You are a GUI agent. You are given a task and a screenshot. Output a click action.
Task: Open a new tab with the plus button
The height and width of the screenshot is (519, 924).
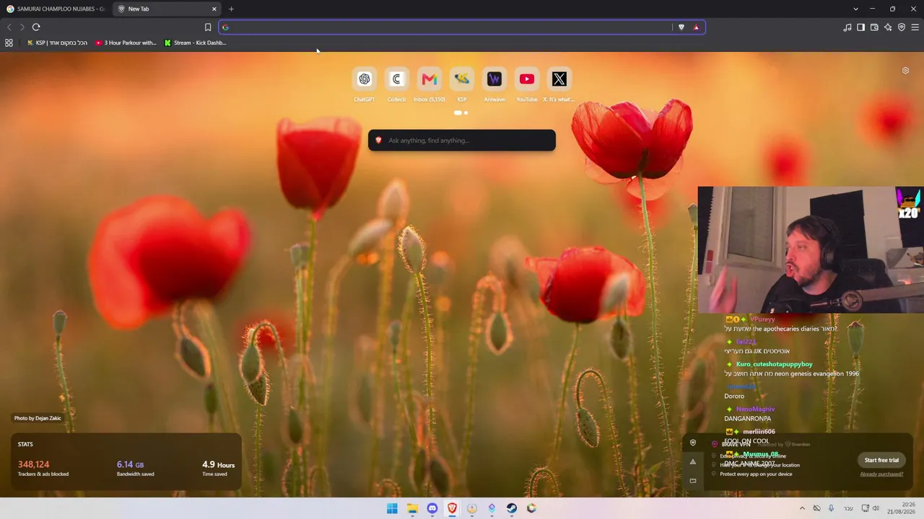click(x=231, y=9)
